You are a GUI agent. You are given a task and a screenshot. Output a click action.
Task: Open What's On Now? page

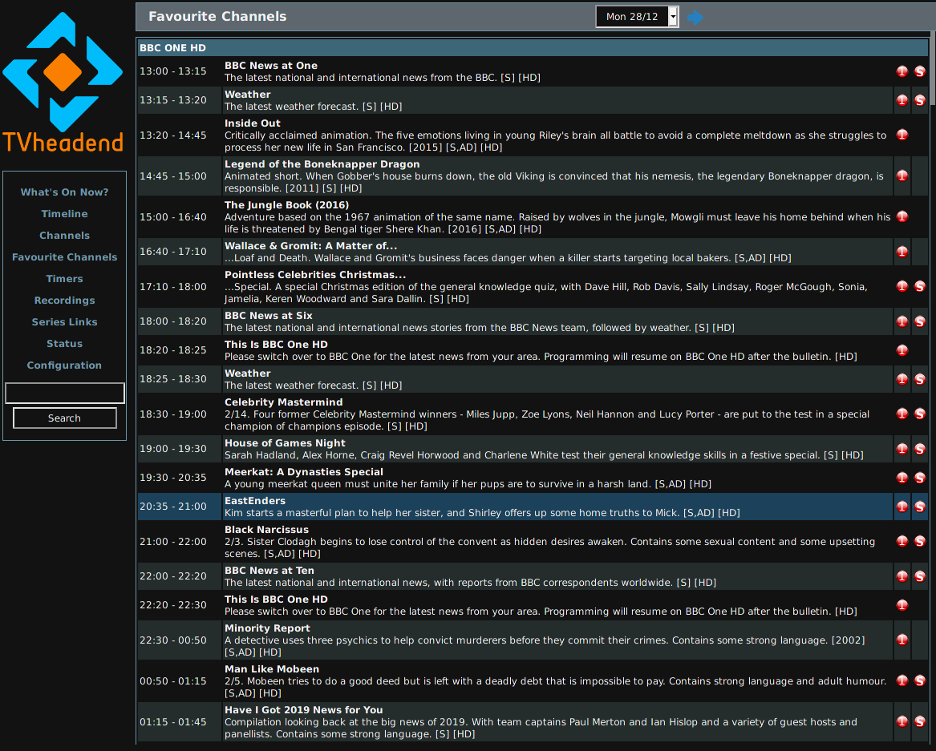(64, 192)
